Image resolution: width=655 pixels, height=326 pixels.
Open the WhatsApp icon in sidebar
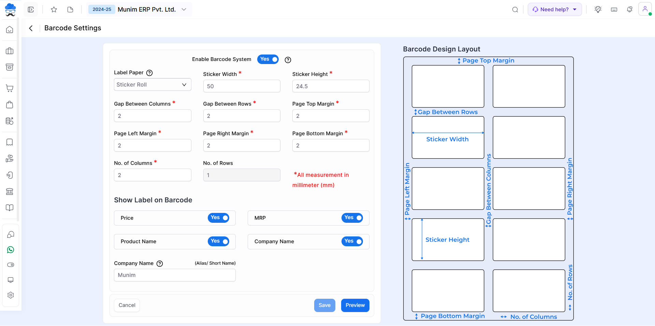(x=11, y=250)
